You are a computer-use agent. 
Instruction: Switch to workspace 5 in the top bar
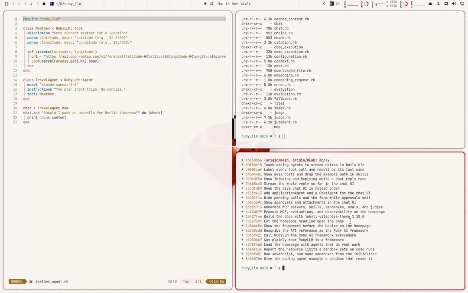(x=37, y=4)
